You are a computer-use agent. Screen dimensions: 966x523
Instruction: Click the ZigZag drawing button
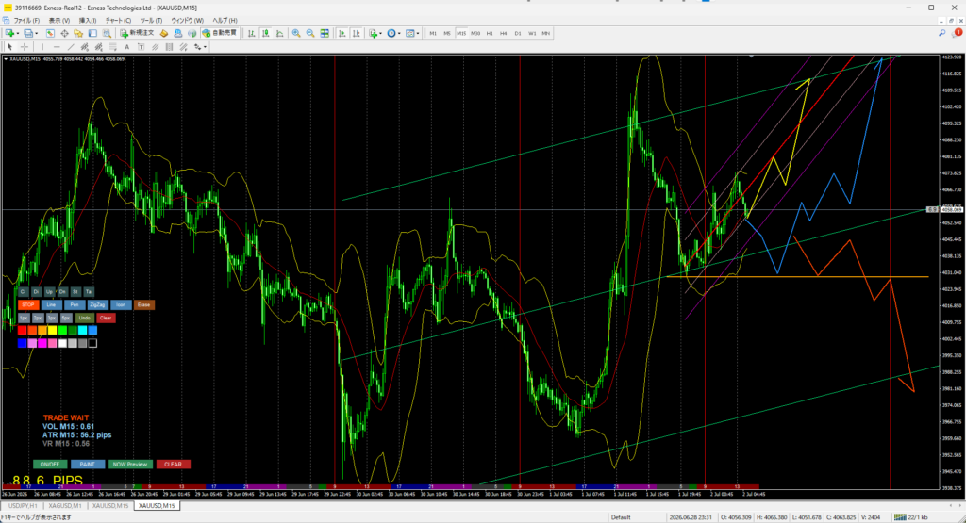[97, 304]
